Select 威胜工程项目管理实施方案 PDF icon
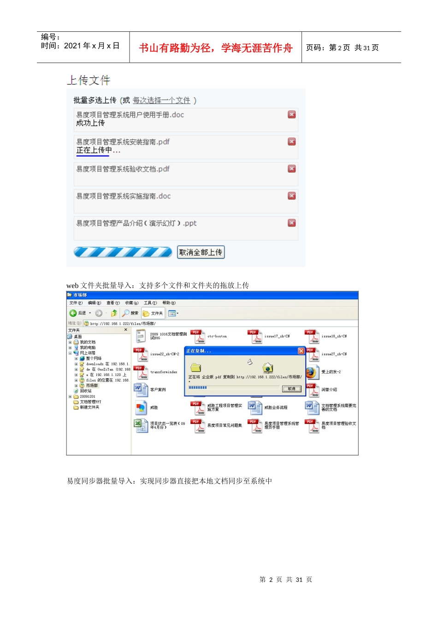 197,408
